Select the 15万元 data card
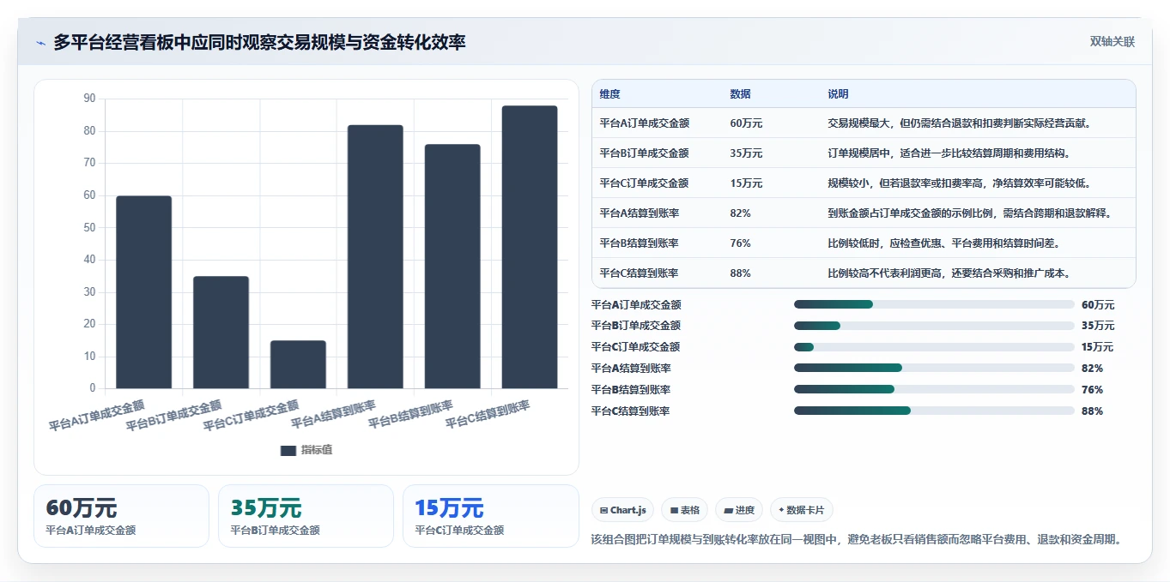 (x=491, y=516)
